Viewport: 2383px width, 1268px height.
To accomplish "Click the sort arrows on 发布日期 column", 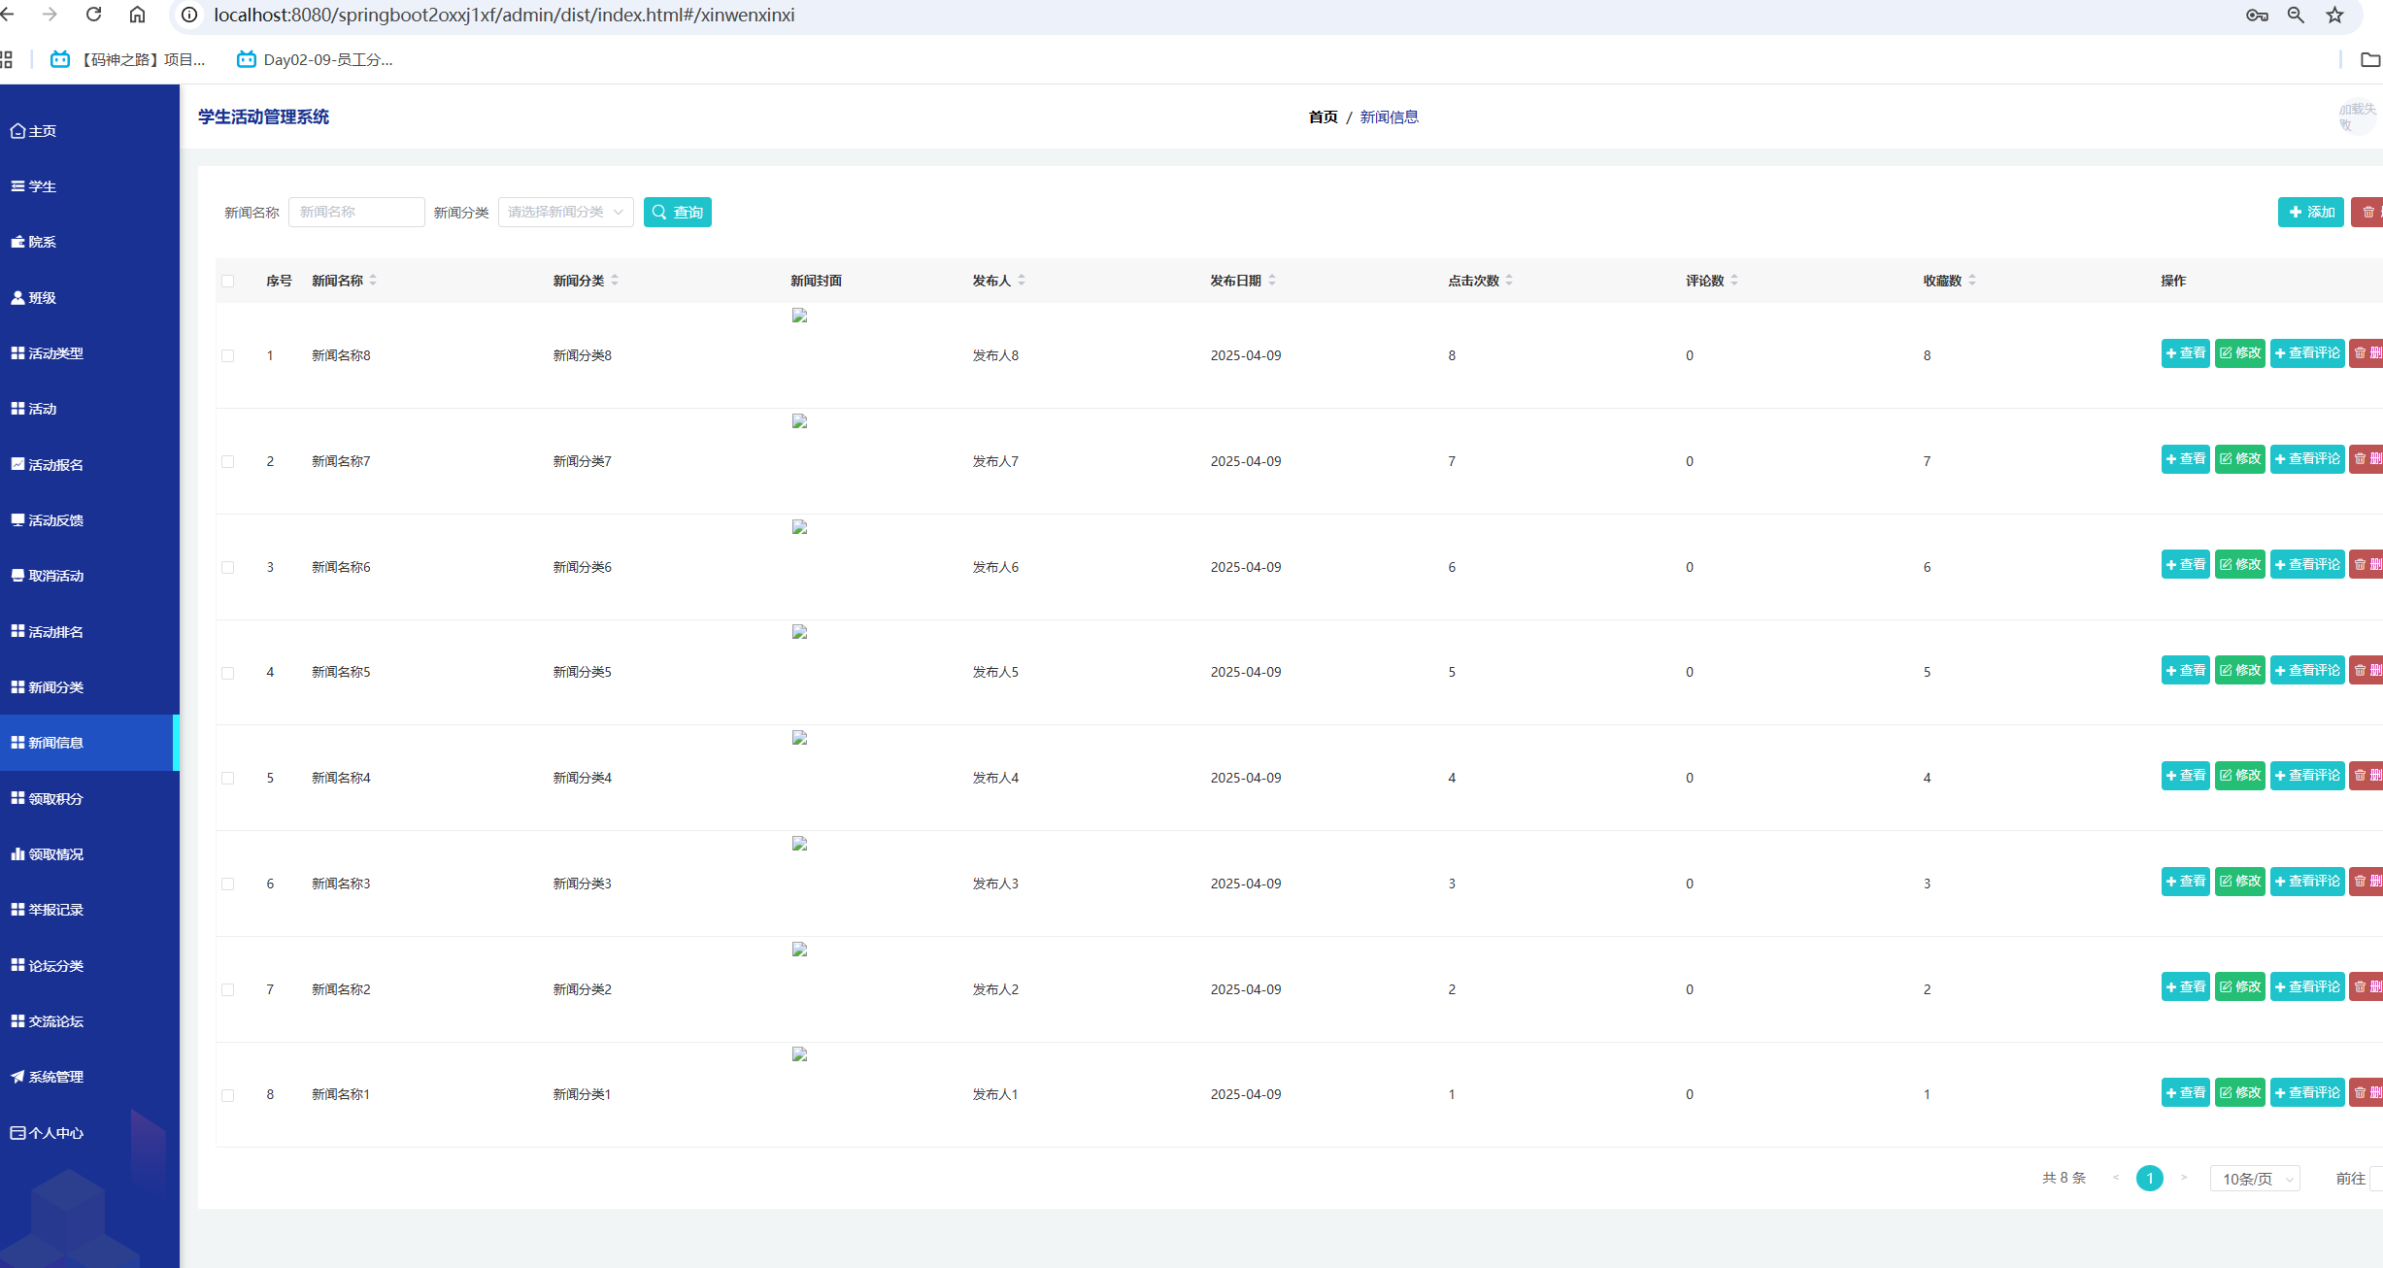I will pos(1272,281).
